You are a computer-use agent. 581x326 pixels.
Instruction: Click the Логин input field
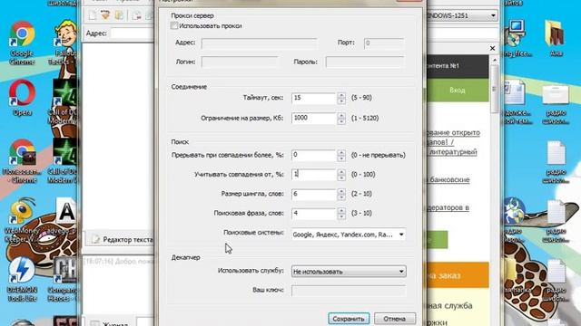click(x=239, y=62)
